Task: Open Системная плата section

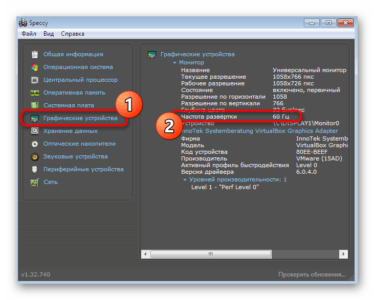Action: pos(69,105)
